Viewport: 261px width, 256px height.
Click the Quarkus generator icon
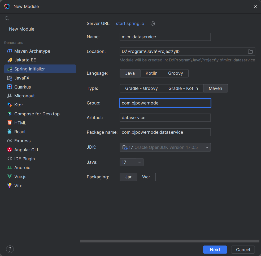point(10,87)
